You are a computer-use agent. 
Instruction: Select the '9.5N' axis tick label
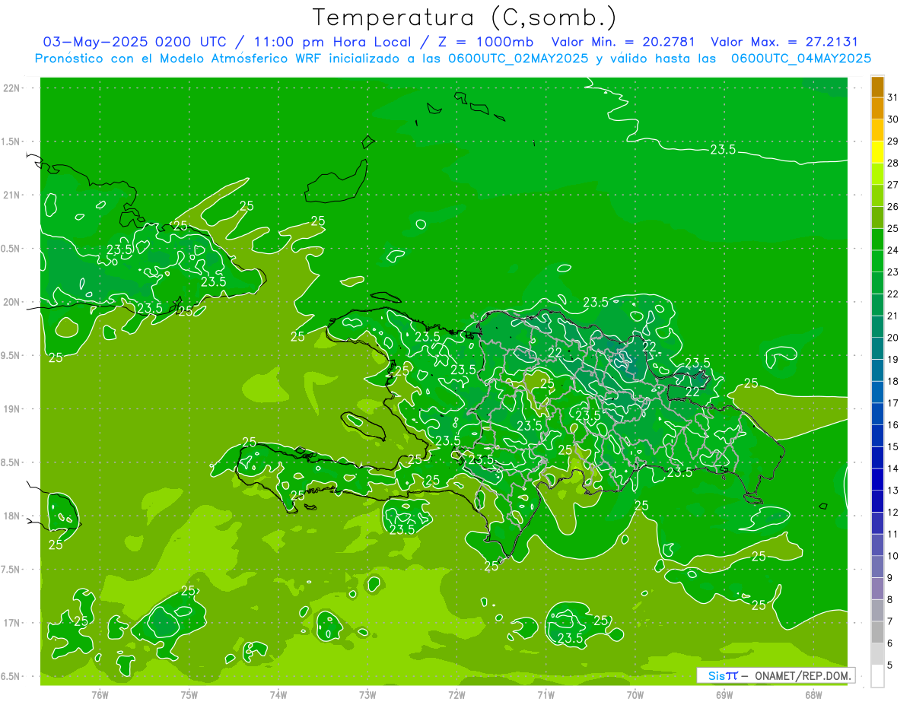[11, 355]
